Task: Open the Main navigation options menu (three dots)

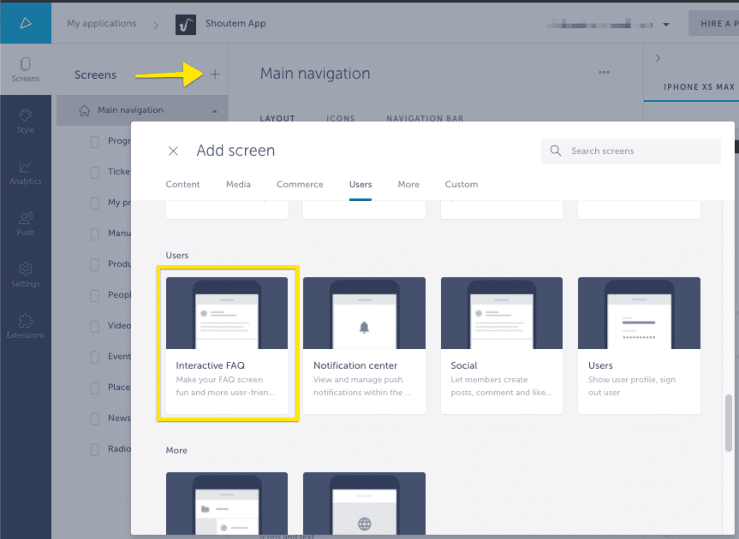Action: (604, 73)
